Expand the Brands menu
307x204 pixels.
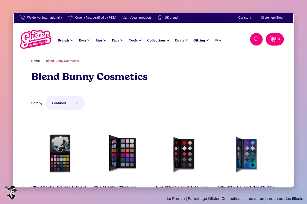pos(65,40)
